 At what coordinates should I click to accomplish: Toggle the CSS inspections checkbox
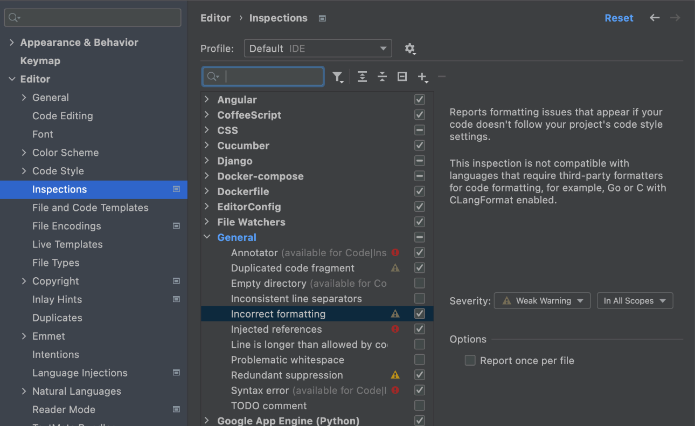point(420,130)
